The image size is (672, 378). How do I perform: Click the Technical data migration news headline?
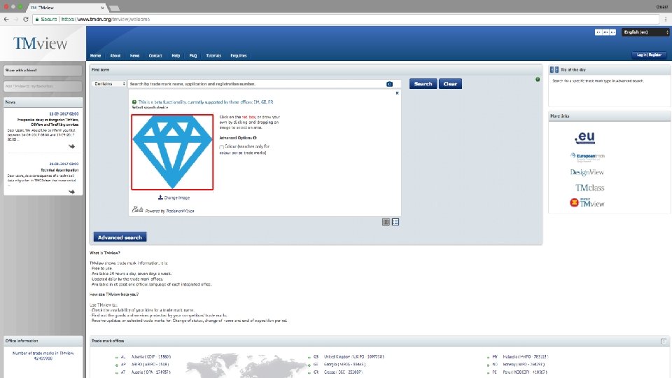tap(59, 170)
